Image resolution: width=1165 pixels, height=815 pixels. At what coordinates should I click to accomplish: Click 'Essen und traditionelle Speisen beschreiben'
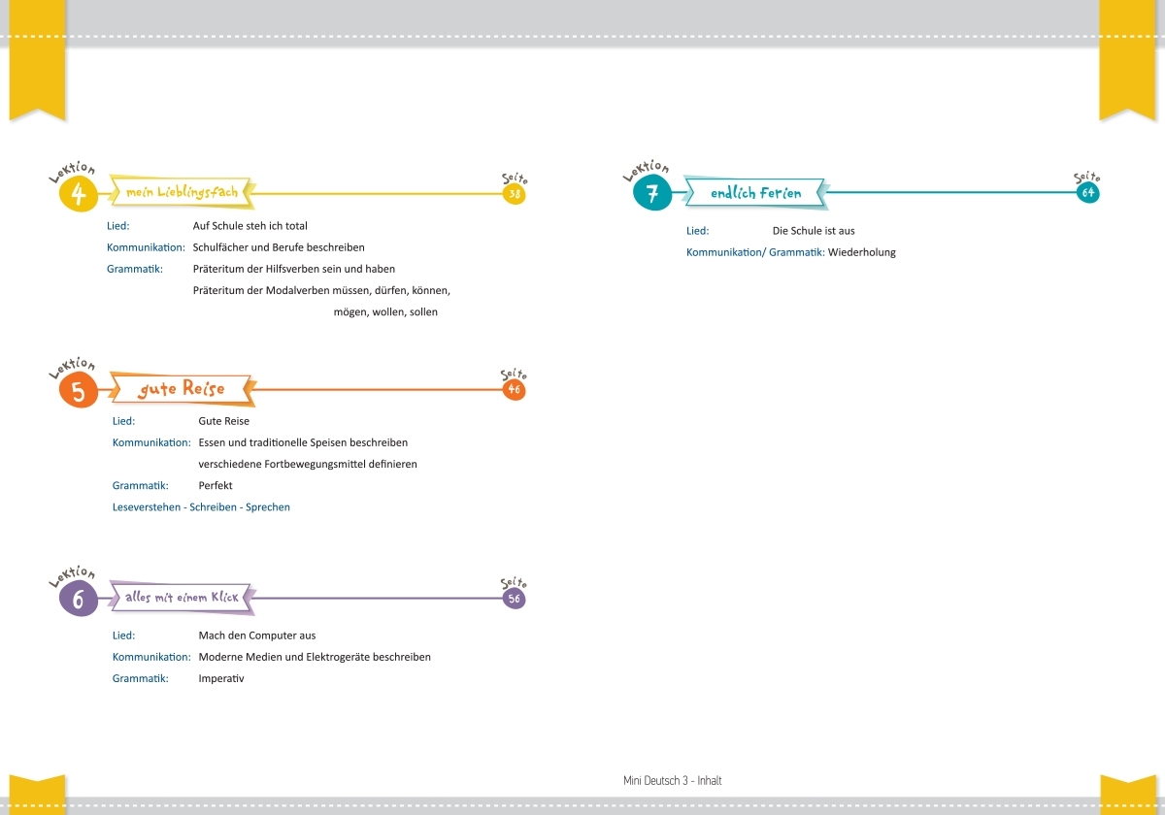(x=303, y=442)
